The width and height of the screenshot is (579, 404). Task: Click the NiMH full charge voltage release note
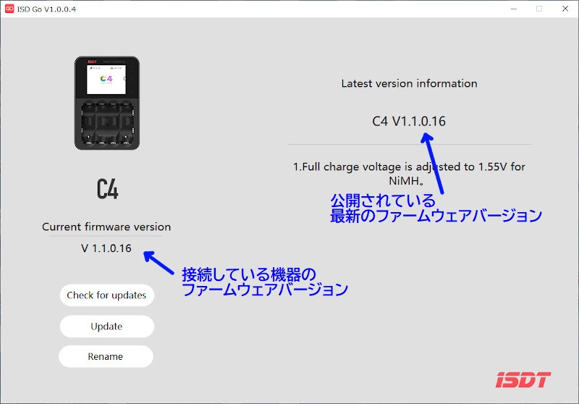[409, 174]
